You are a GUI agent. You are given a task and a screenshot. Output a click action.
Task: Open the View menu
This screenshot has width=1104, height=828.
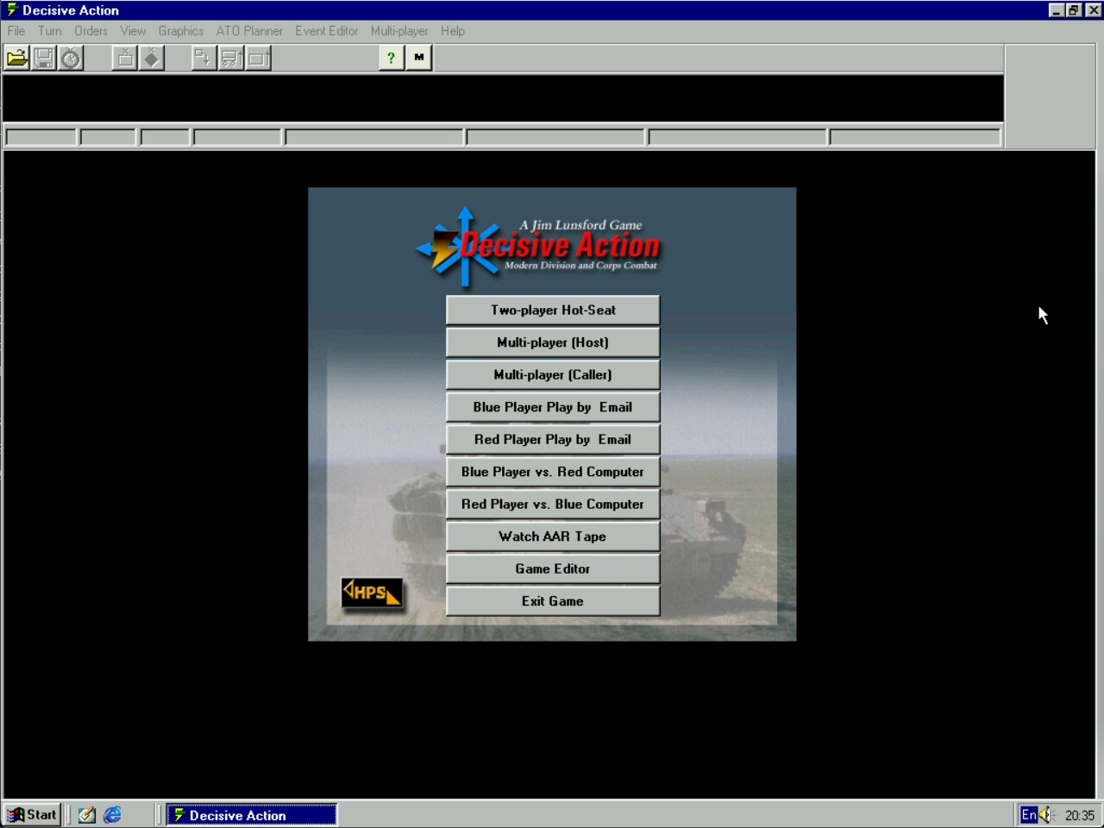click(x=133, y=31)
